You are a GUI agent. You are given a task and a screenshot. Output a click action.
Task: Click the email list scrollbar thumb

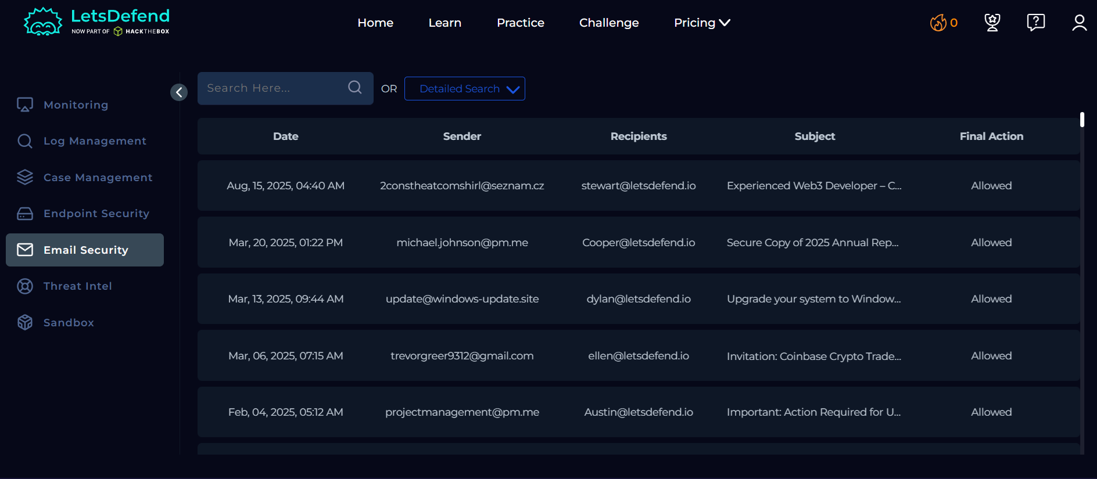click(1082, 120)
